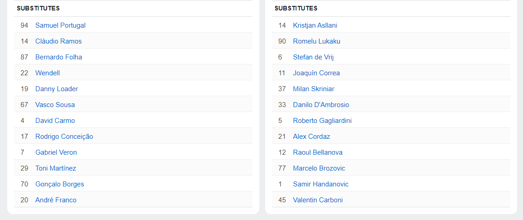The image size is (523, 220).
Task: Open Kristjan Asllani's player page
Action: pyautogui.click(x=315, y=25)
